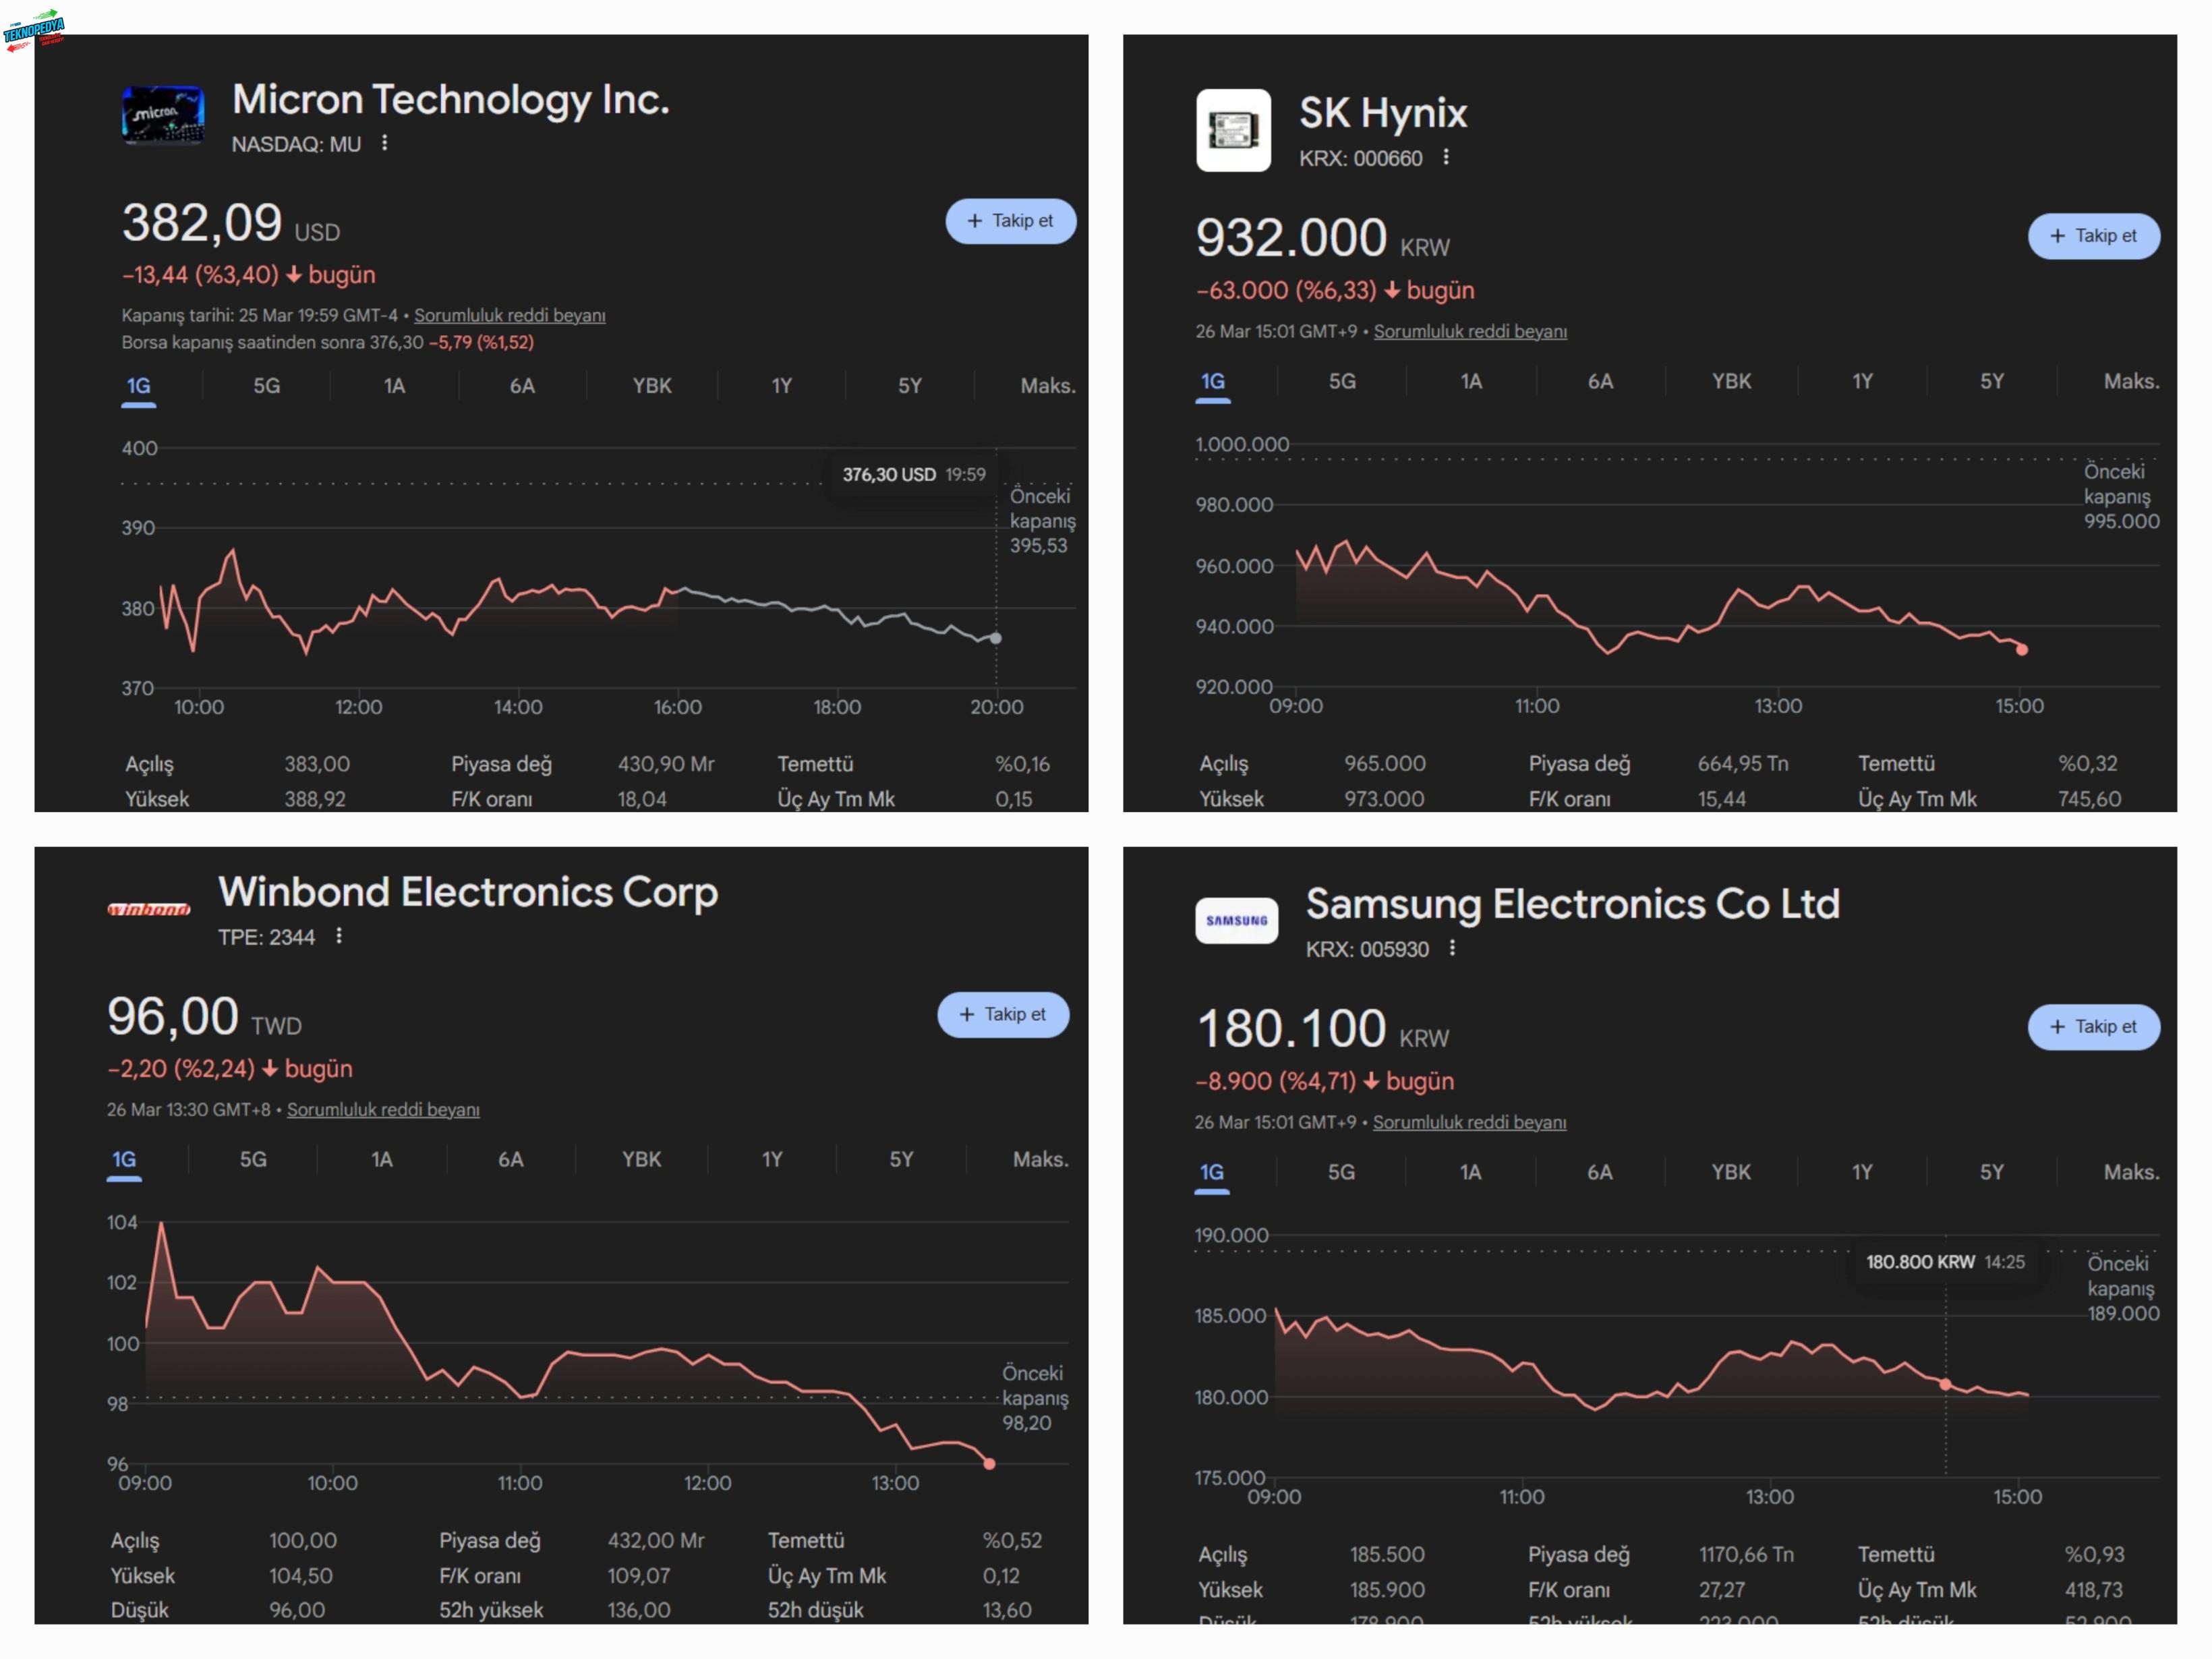Open Micron's Sorumluluk reddi beyanı link

(x=509, y=316)
